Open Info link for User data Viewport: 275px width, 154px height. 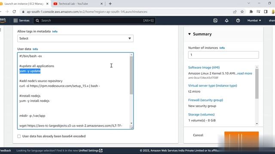coord(35,49)
